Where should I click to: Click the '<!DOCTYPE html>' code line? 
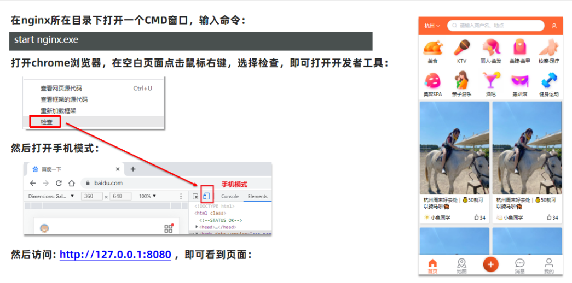(215, 206)
